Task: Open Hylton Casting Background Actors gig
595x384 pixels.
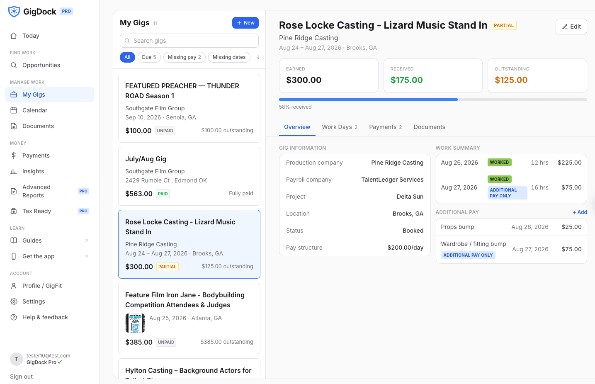Action: 189,369
